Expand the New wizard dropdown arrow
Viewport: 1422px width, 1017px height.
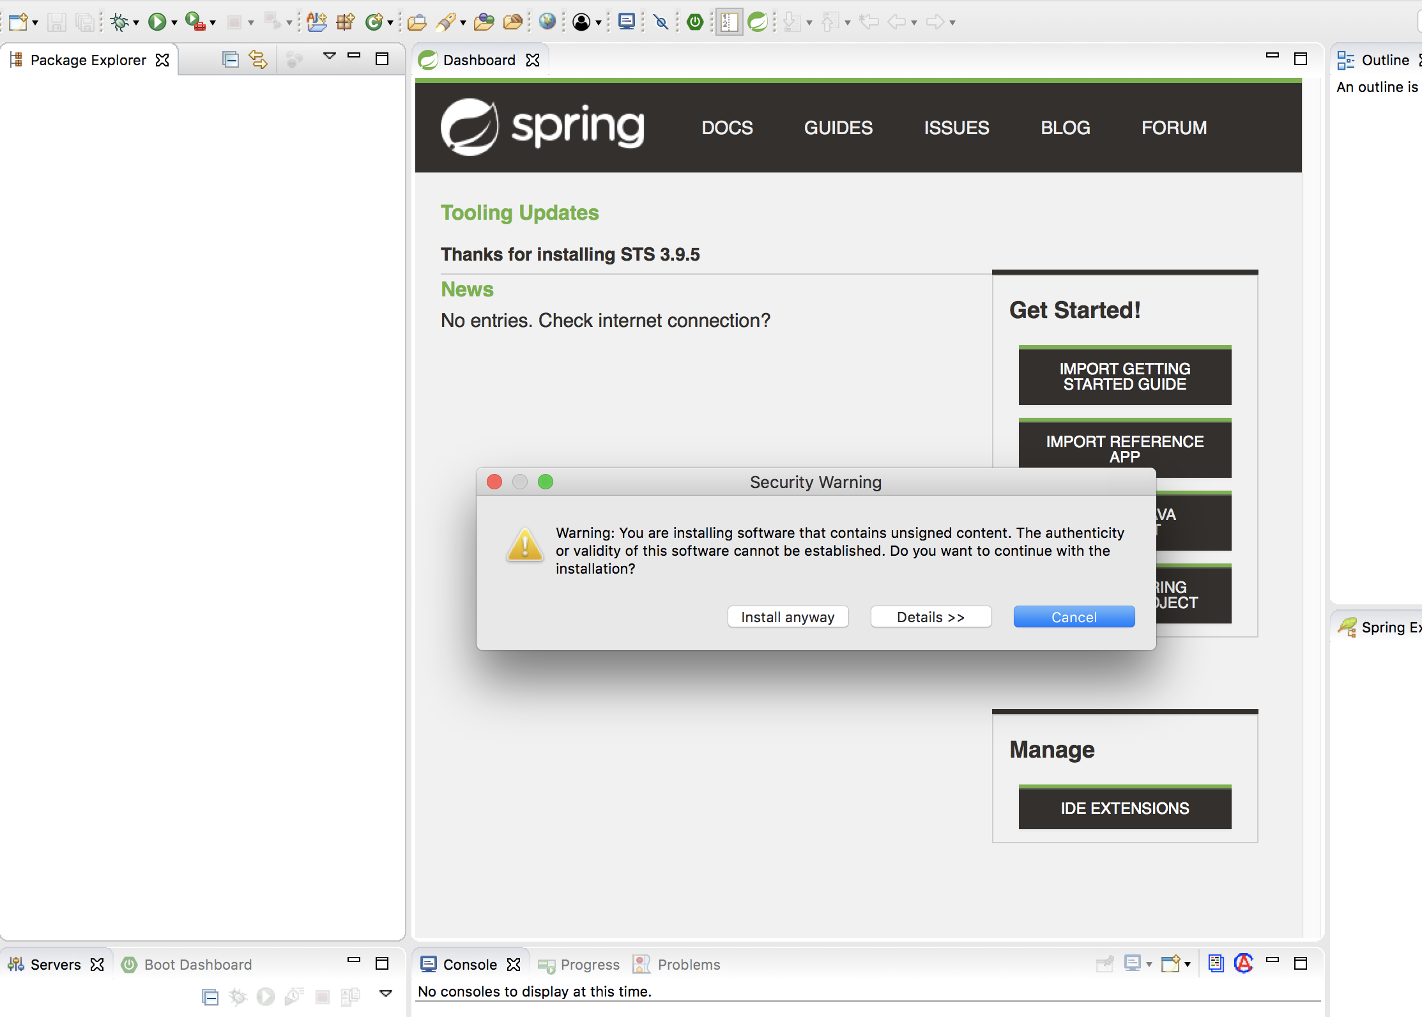tap(35, 23)
